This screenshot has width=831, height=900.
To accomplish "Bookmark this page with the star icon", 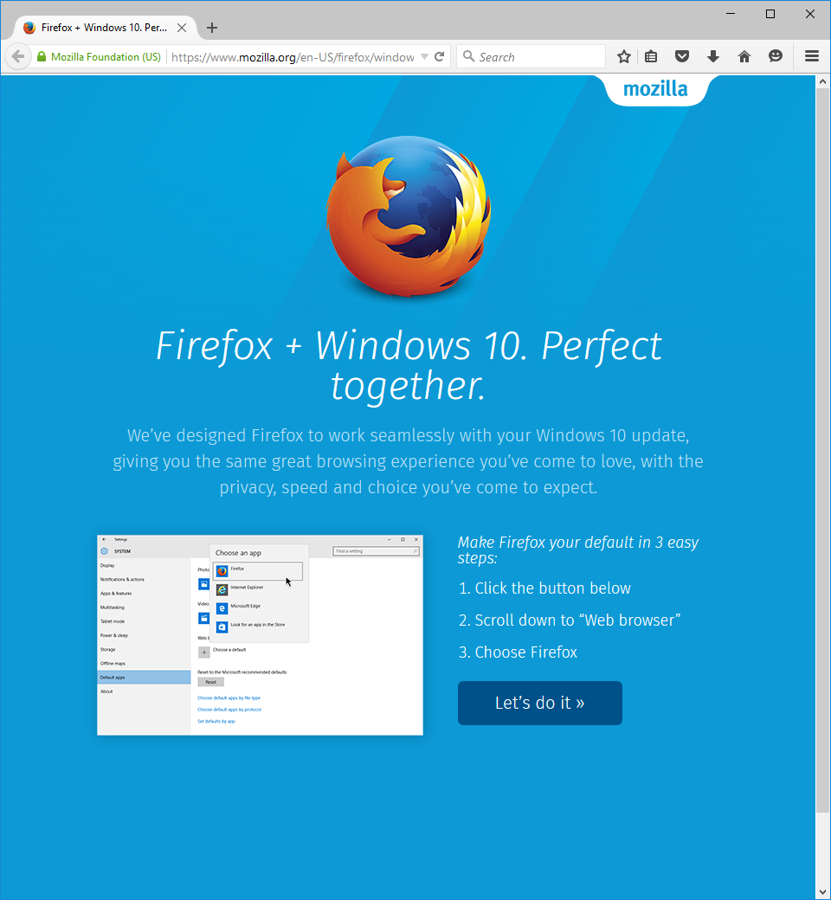I will point(624,56).
